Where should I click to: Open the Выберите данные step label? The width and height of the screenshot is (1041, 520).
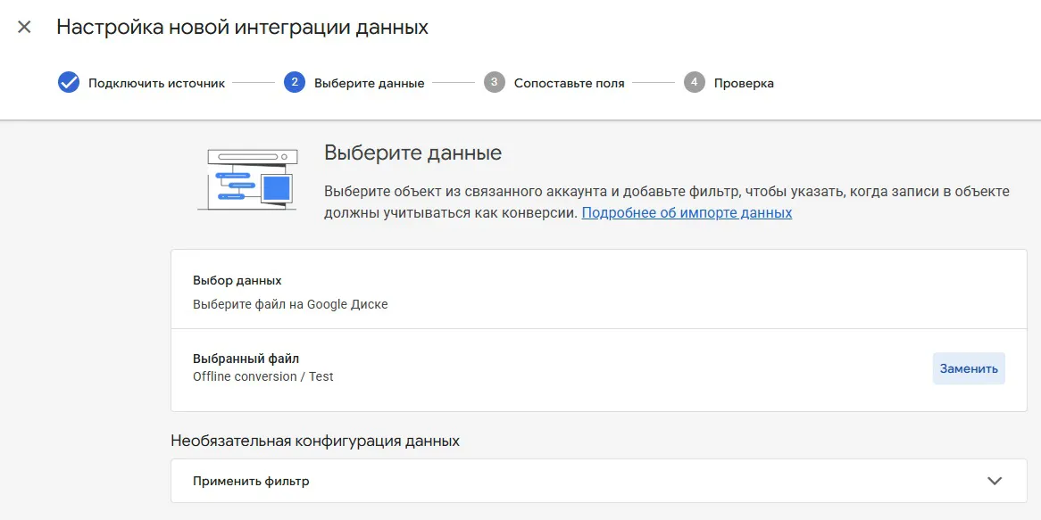(x=369, y=84)
